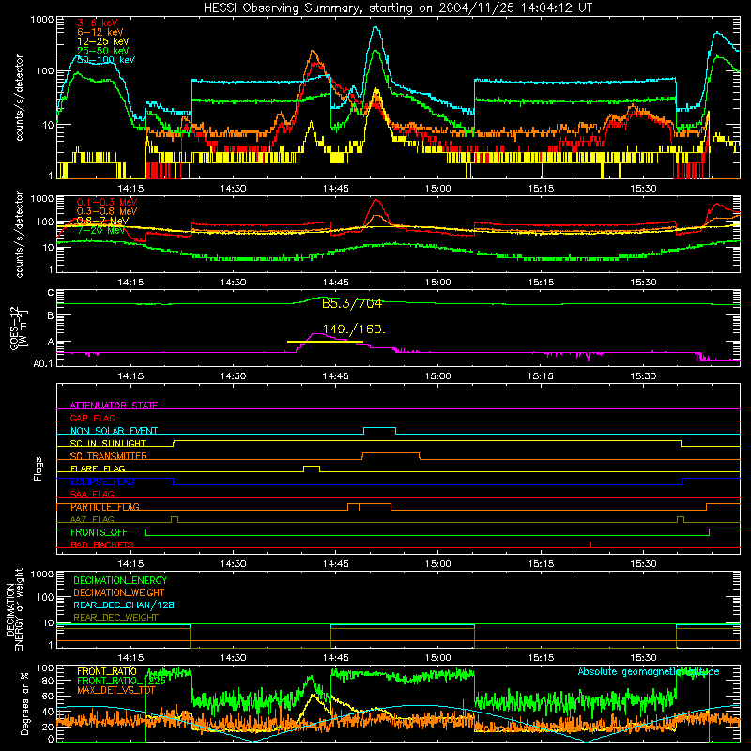751x751 pixels.
Task: Click the FRONT_RATIO_1225 legend label
Action: (122, 681)
